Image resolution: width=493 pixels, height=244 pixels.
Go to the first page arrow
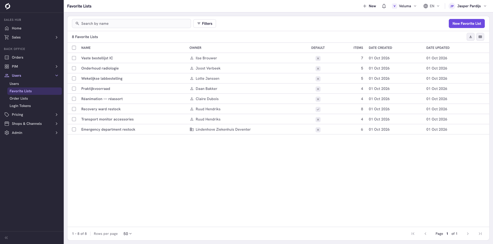pos(413,234)
